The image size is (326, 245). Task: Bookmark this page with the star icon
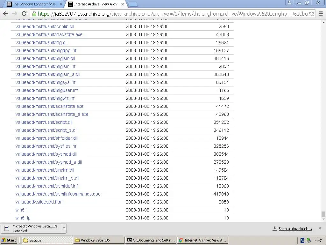(311, 14)
